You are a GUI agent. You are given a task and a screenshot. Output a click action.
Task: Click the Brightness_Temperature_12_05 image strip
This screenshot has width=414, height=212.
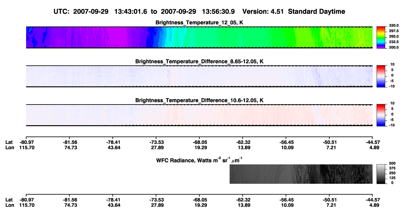pos(199,38)
